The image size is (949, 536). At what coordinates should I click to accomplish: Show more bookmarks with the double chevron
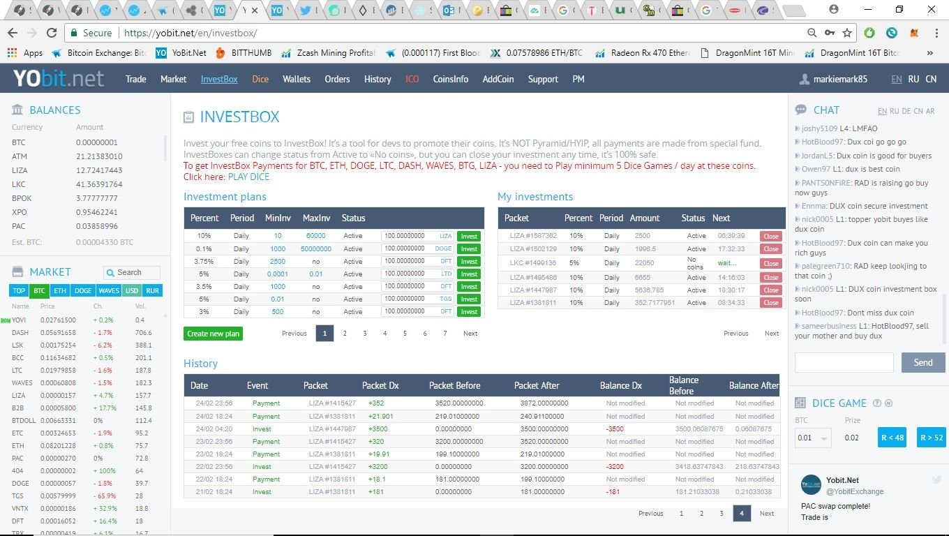pyautogui.click(x=929, y=52)
